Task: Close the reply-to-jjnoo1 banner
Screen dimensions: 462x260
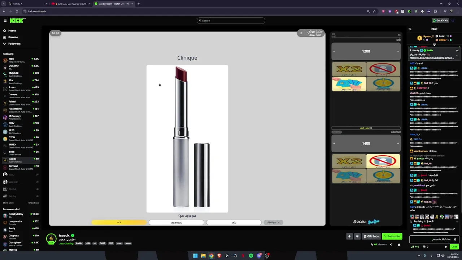Action: pyautogui.click(x=457, y=221)
